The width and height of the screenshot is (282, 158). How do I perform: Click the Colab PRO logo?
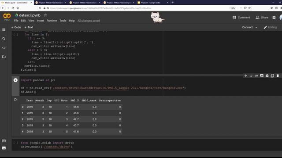(7, 17)
